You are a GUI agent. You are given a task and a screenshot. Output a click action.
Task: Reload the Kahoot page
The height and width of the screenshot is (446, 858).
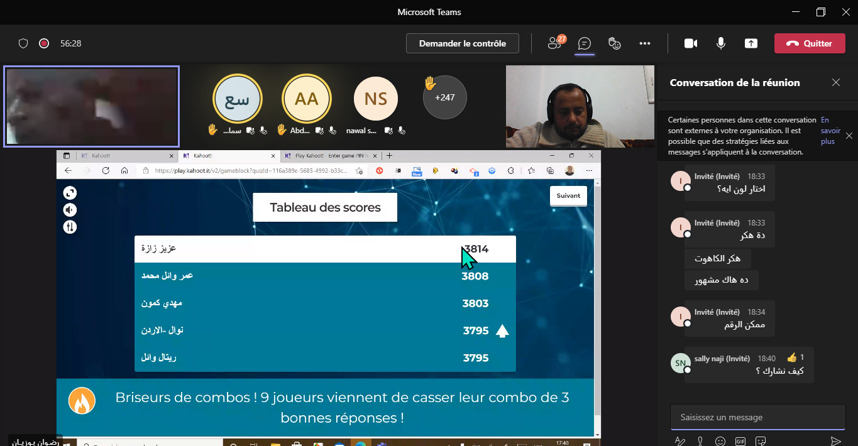point(106,170)
